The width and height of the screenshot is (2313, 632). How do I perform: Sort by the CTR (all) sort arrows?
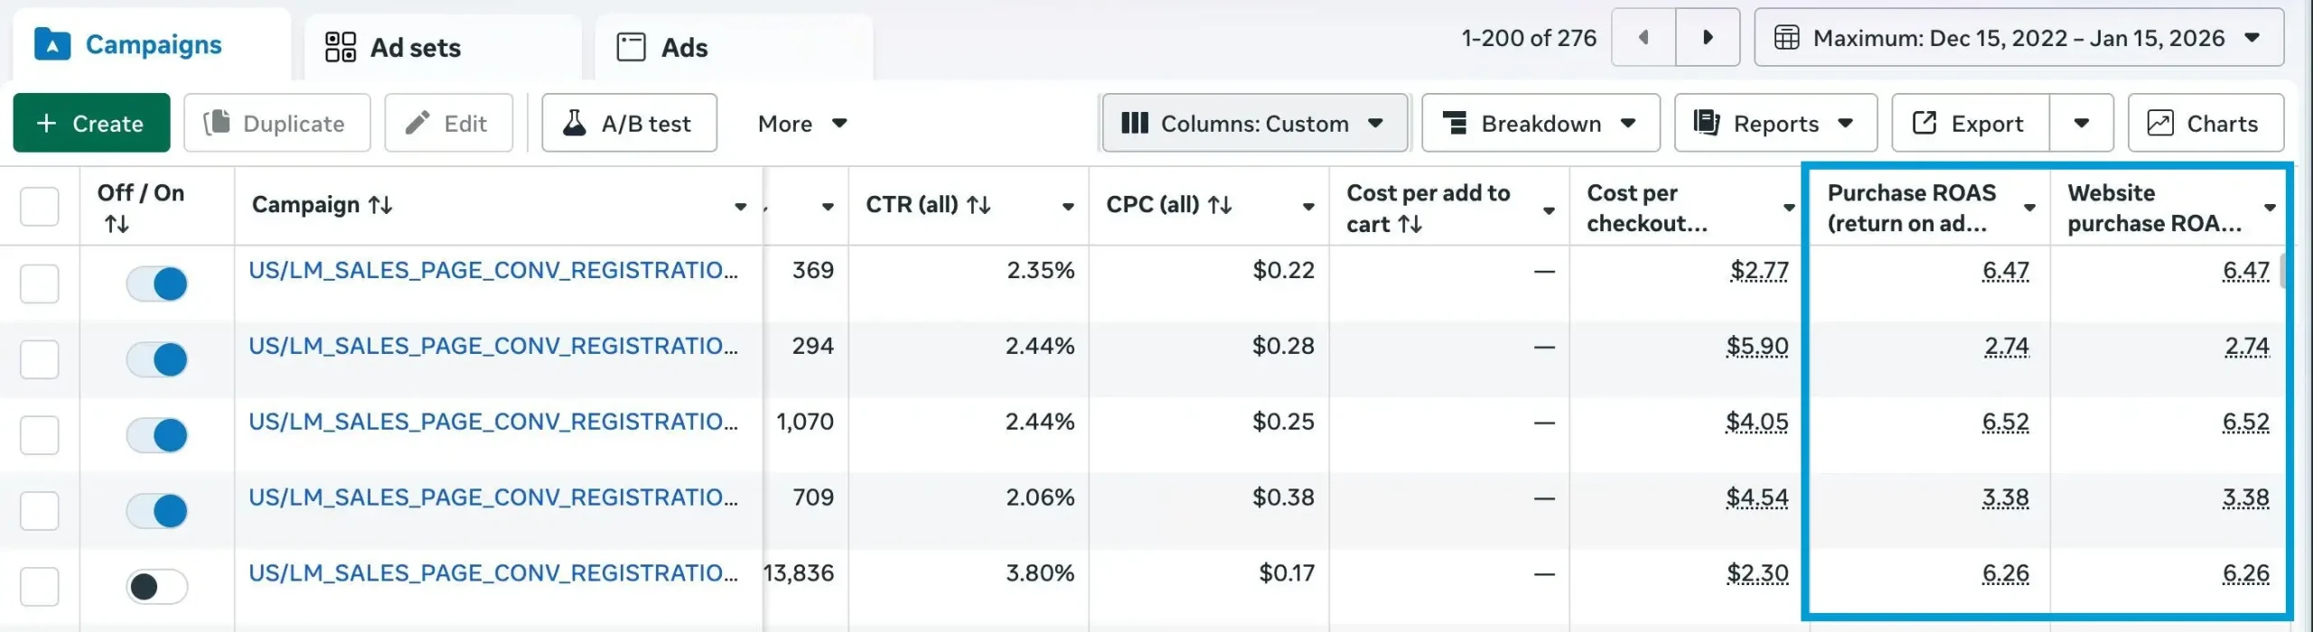[x=979, y=206]
